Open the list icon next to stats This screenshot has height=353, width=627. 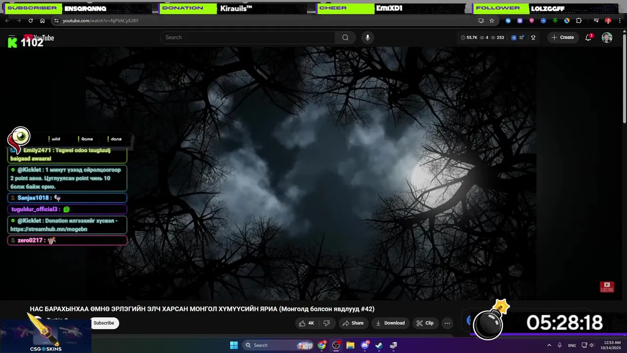pos(522,37)
